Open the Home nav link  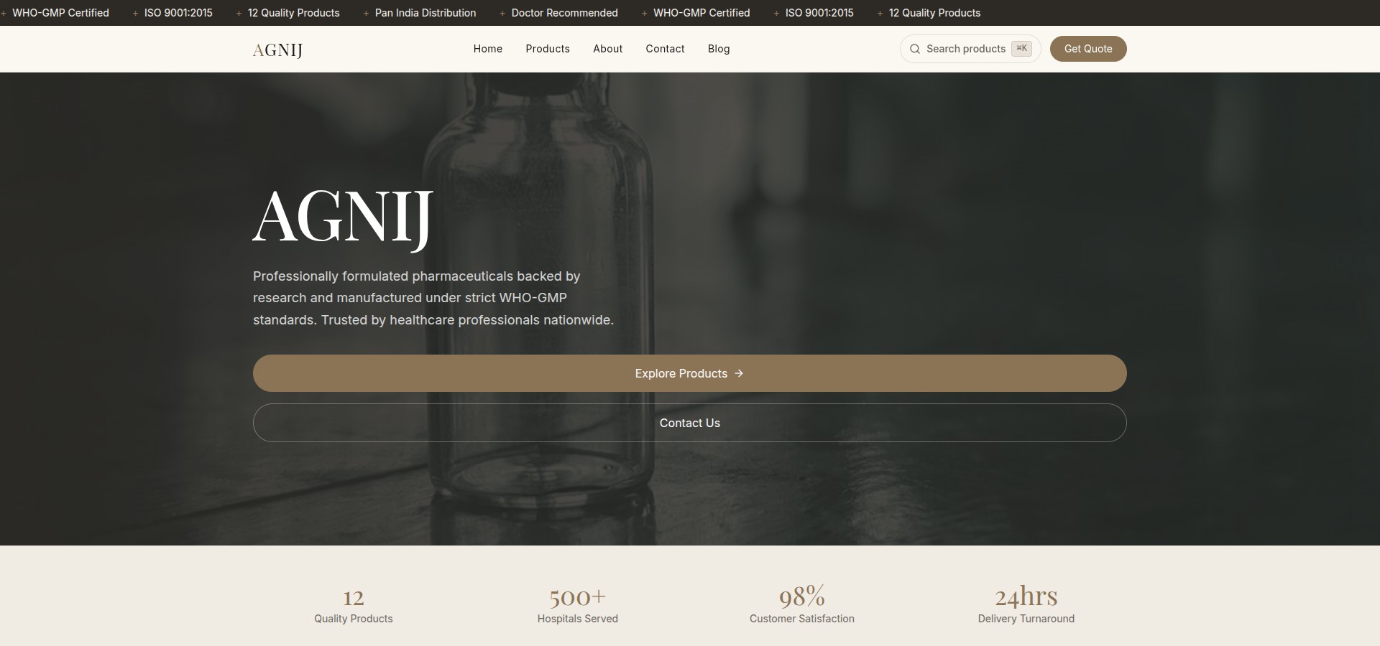(x=487, y=49)
